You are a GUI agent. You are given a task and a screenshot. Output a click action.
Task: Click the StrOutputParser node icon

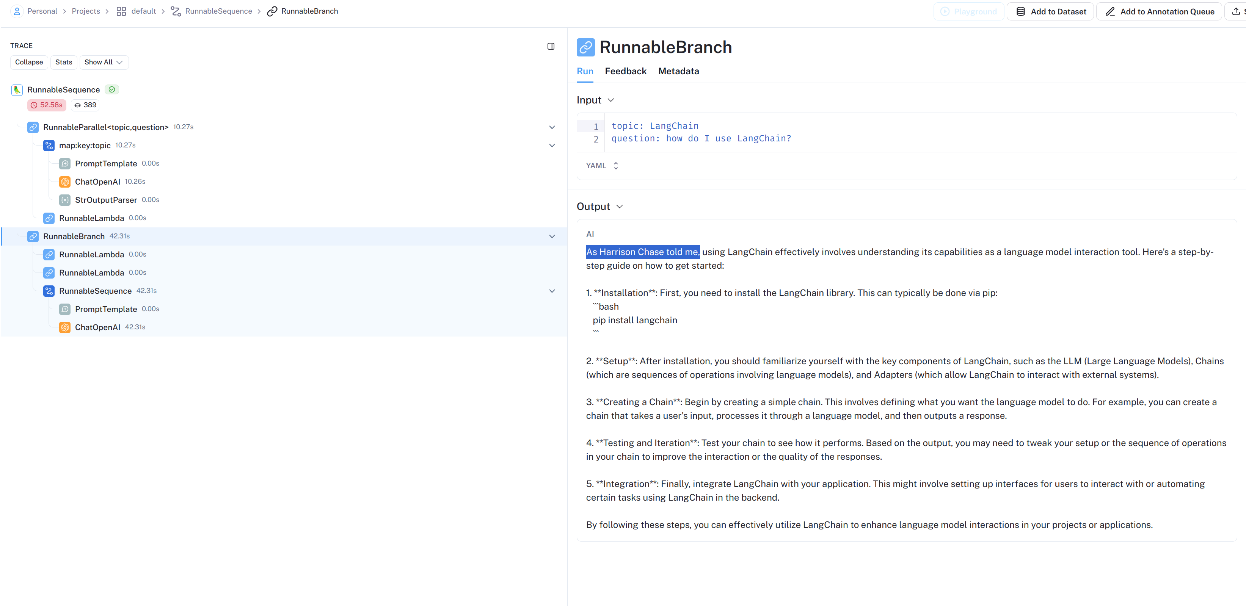click(65, 200)
